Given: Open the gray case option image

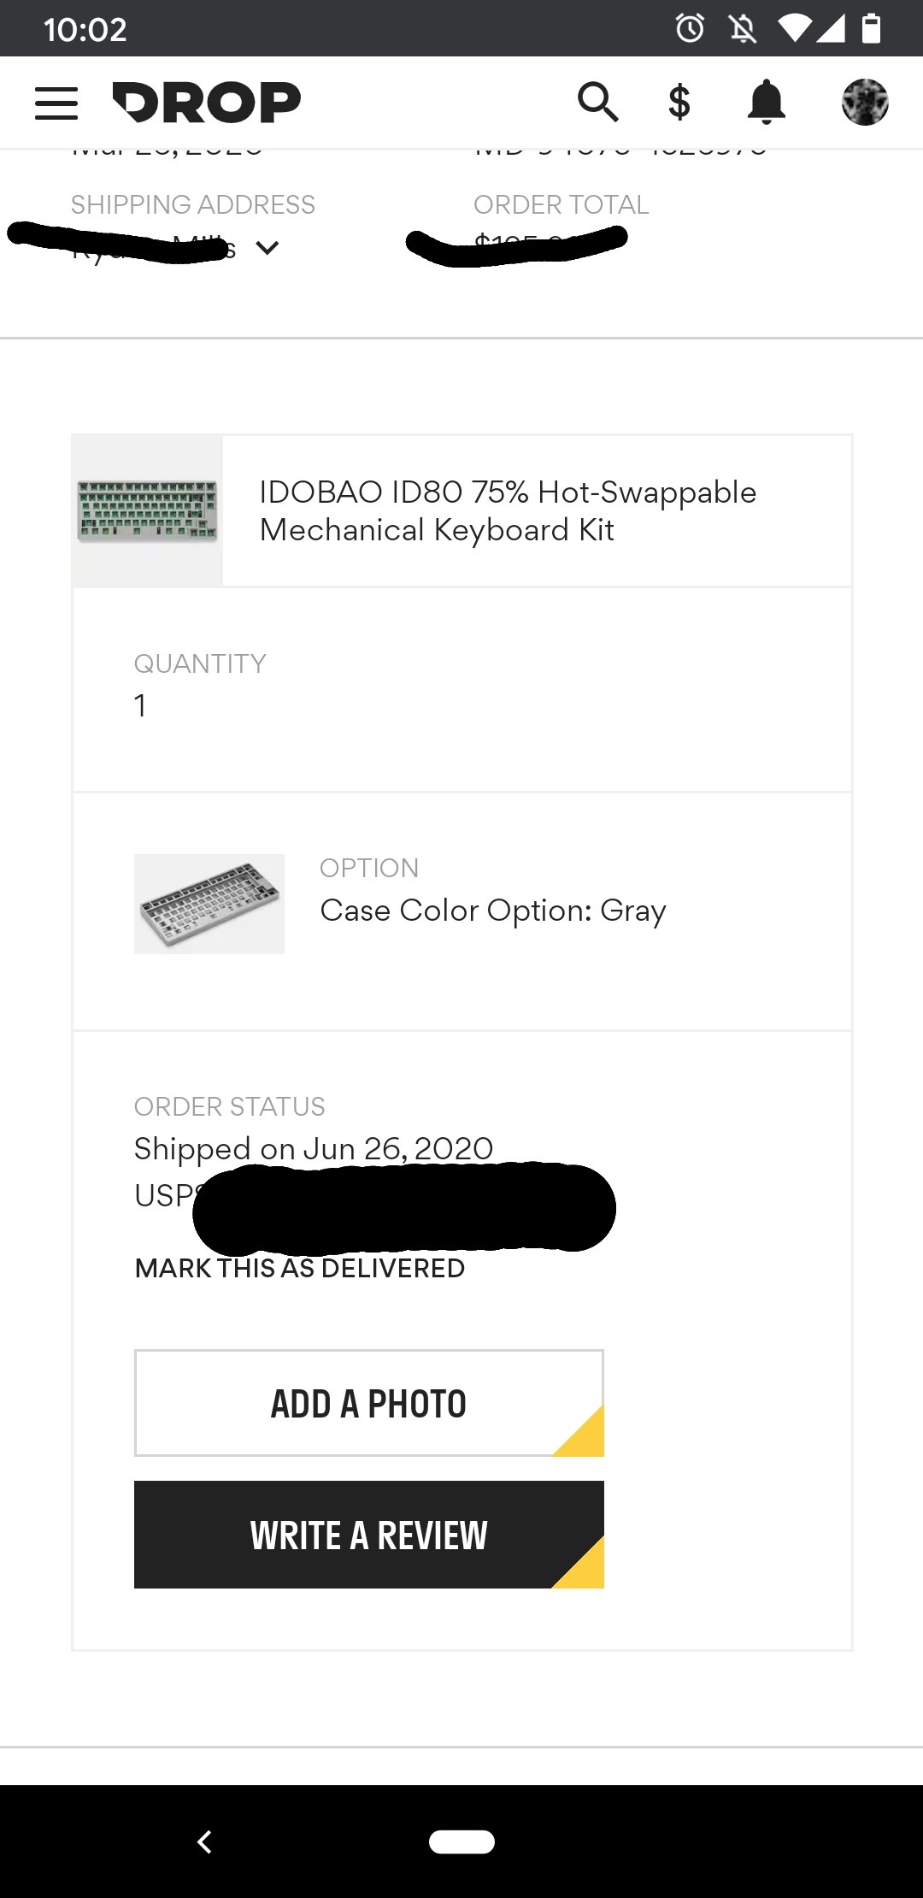Looking at the screenshot, I should 209,904.
